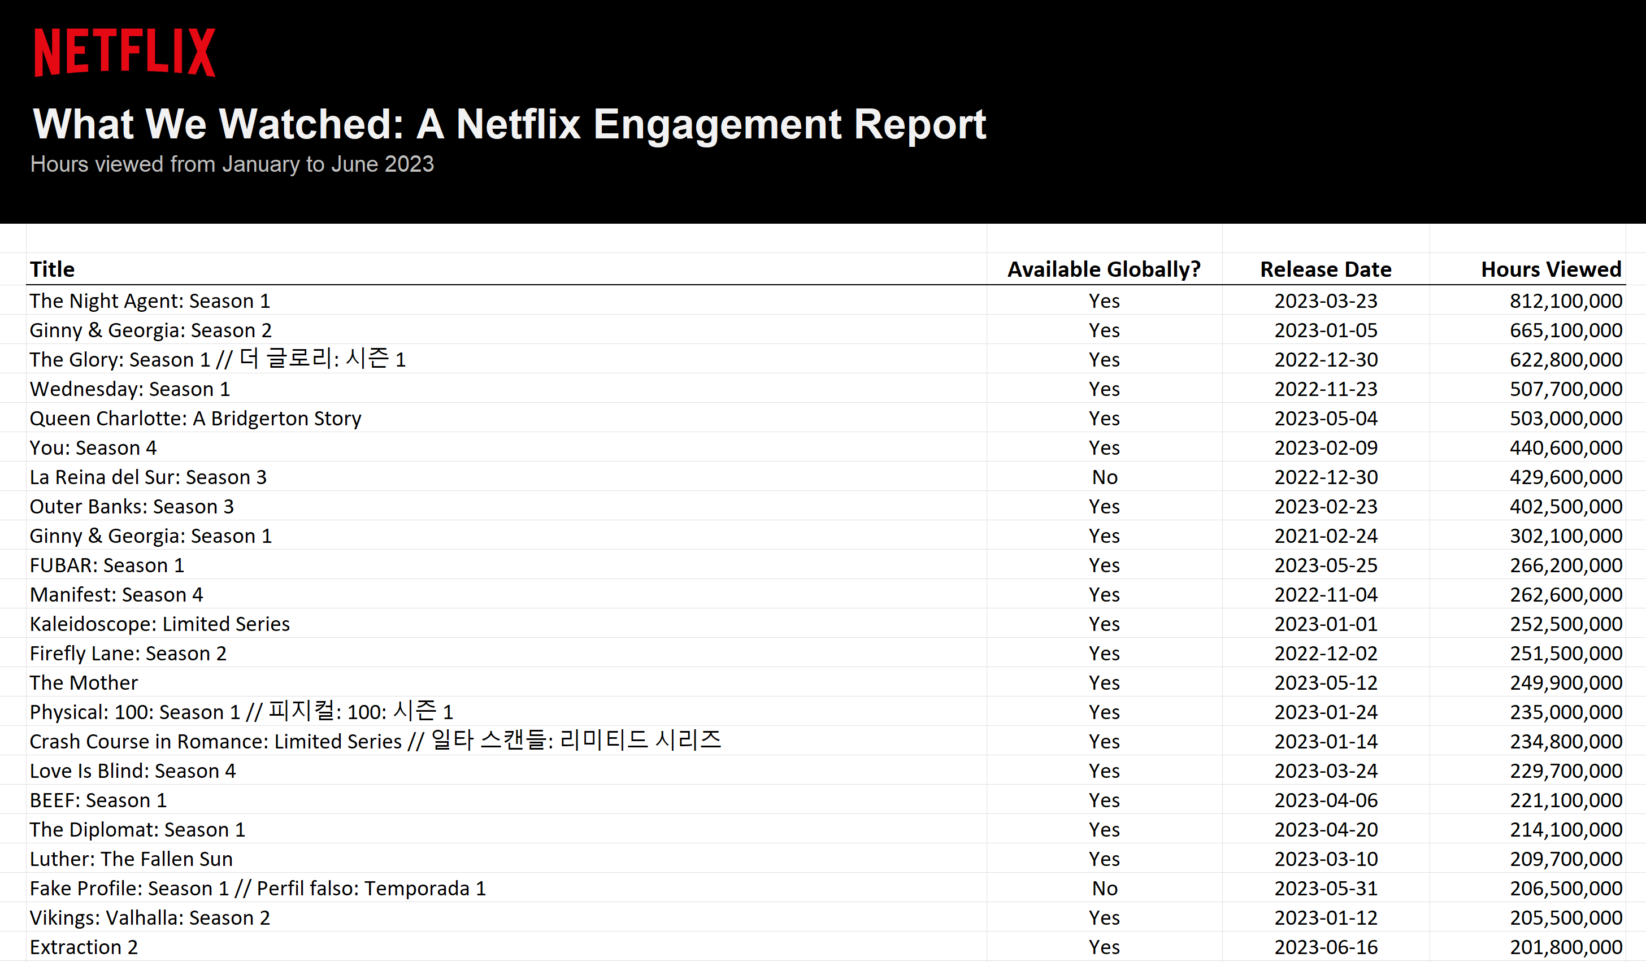This screenshot has height=962, width=1646.
Task: Select the 503,000,000 hours viewed value
Action: [x=1566, y=419]
